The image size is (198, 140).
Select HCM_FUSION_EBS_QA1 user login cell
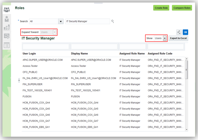(x=36, y=127)
